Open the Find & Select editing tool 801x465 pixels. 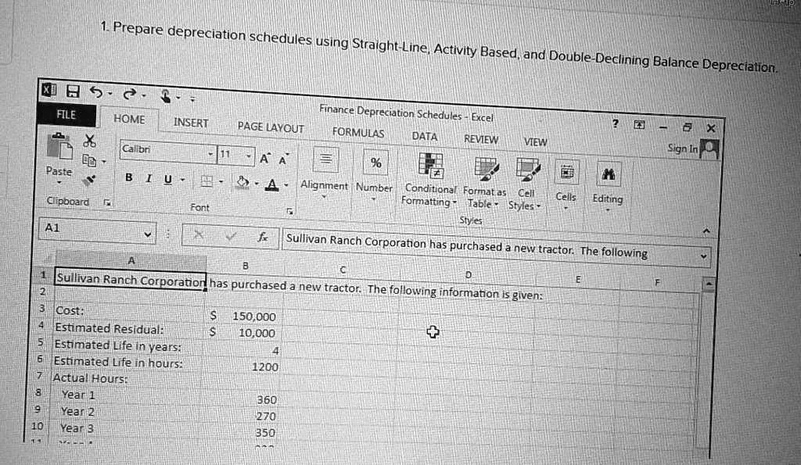pyautogui.click(x=609, y=175)
